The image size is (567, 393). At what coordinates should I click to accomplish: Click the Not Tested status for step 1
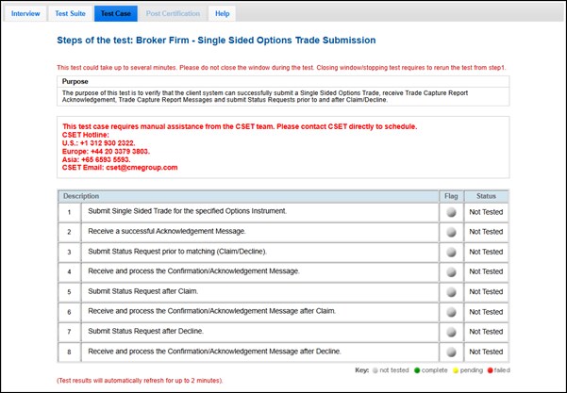tap(486, 212)
